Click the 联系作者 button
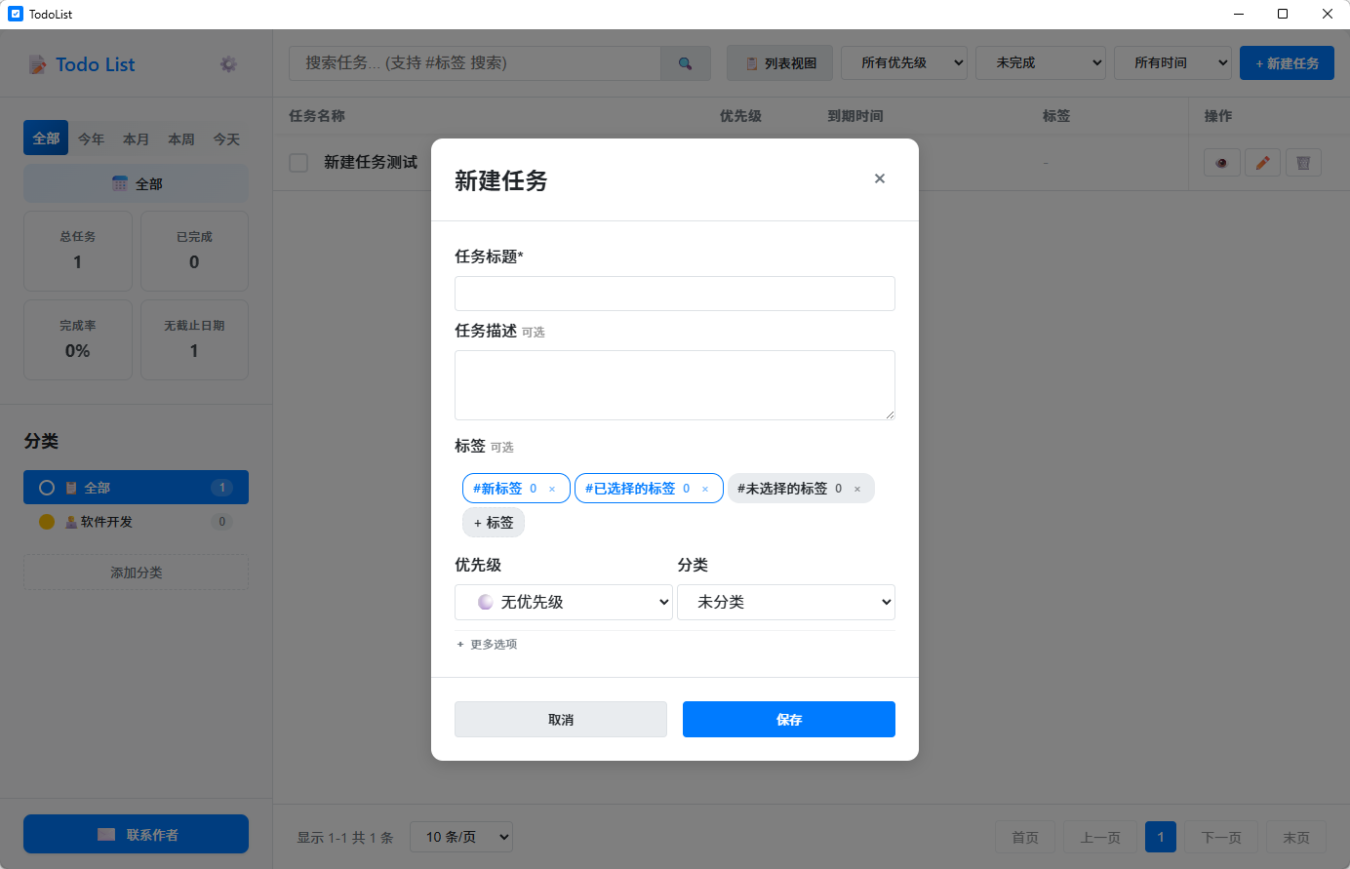This screenshot has width=1350, height=869. point(136,834)
